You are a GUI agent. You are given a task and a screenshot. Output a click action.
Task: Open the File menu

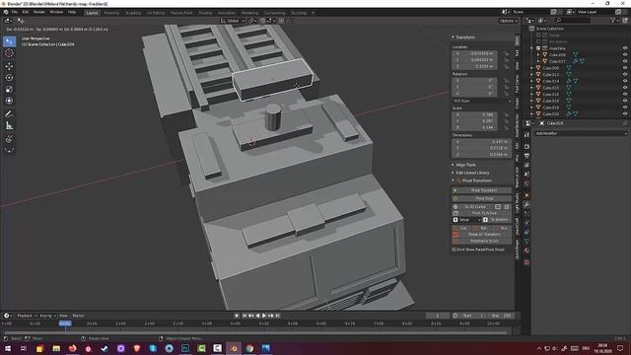[15, 12]
